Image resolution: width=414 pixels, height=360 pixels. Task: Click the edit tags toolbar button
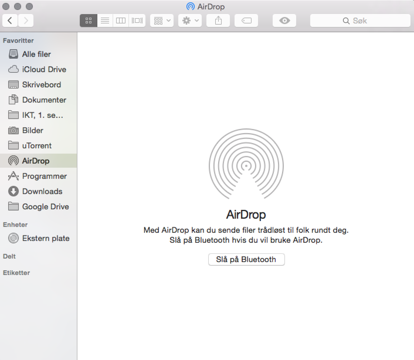point(246,21)
